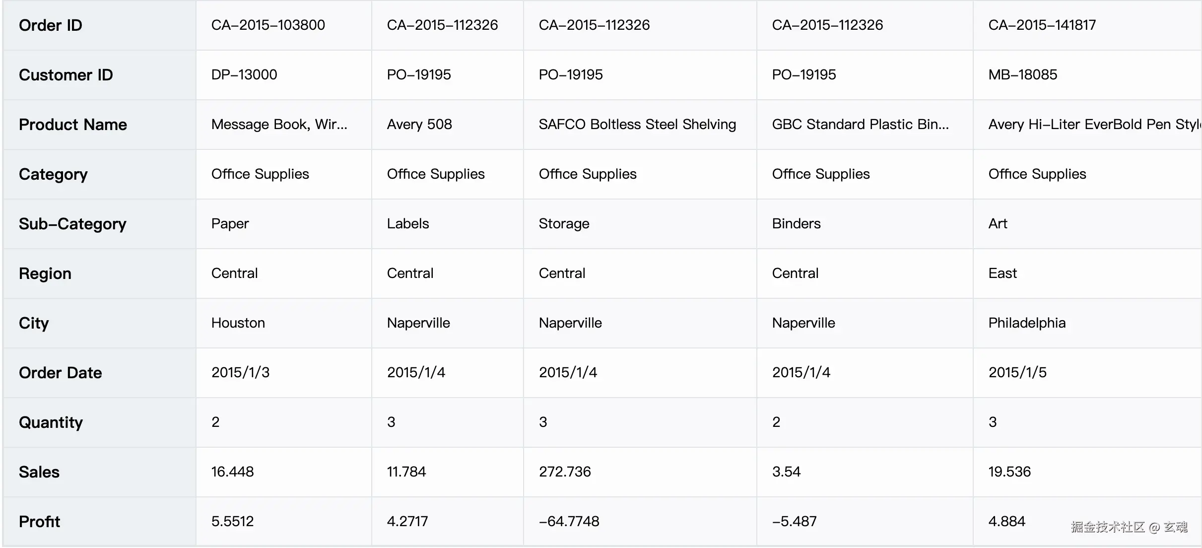The height and width of the screenshot is (548, 1202).
Task: Select order ID CA-2015-141817 cell
Action: click(1042, 25)
